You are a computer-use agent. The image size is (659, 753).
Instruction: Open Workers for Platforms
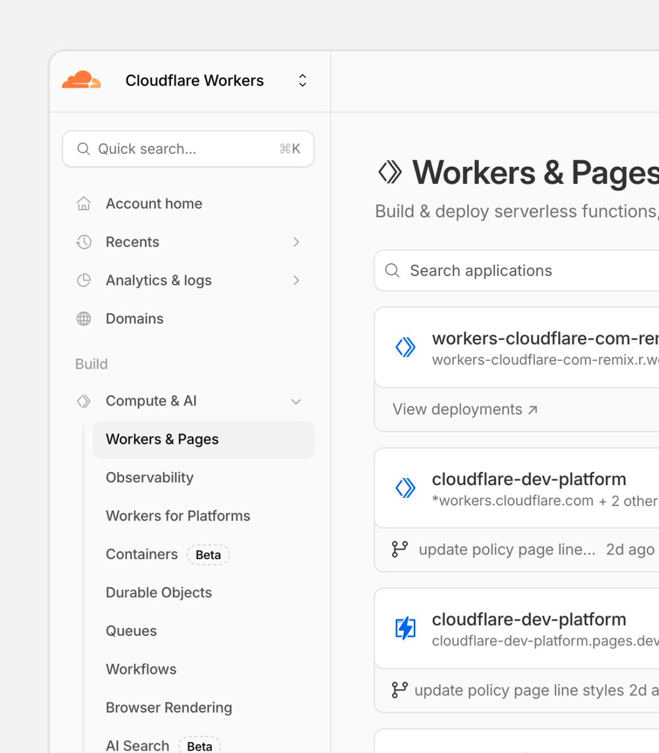tap(178, 516)
